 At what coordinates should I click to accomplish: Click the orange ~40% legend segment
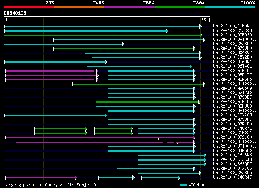tap(79, 7)
